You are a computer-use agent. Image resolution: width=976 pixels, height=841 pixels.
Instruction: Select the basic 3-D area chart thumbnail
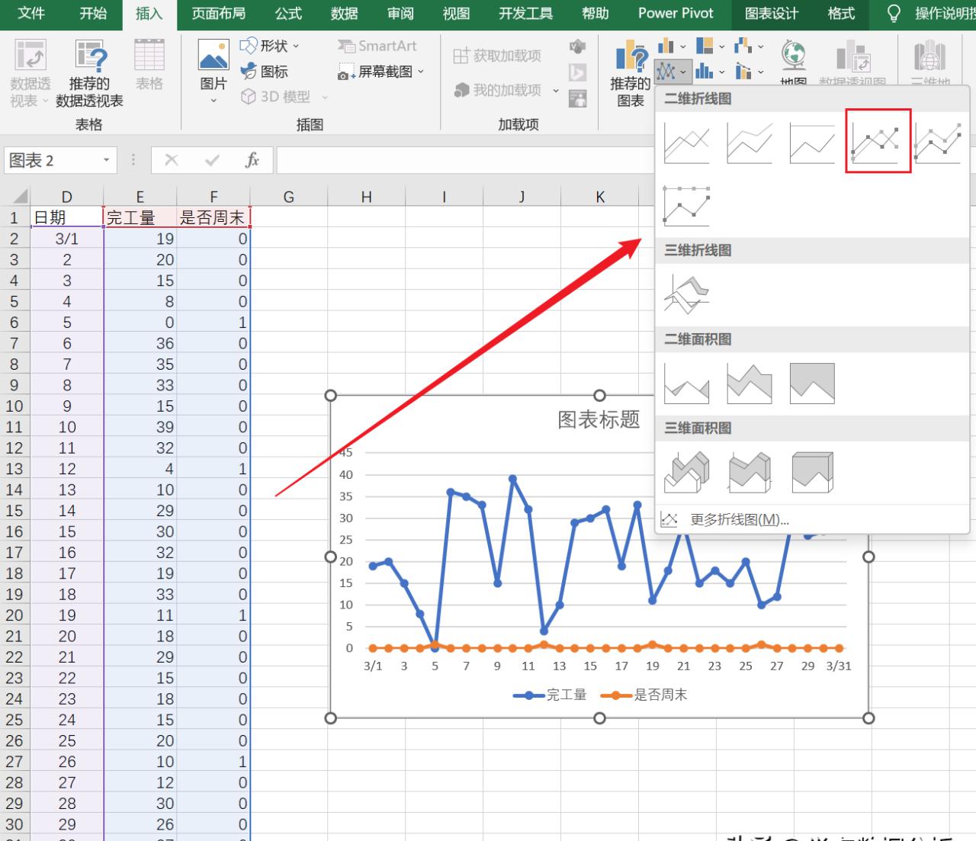pos(687,472)
